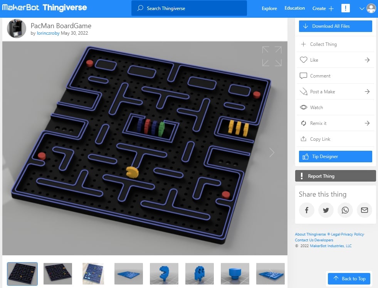Click the MakerBot Thingiverse logo
378x288 pixels.
click(x=45, y=8)
